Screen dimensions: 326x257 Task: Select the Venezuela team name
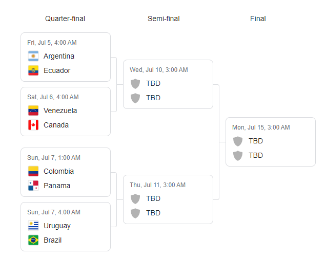click(60, 111)
